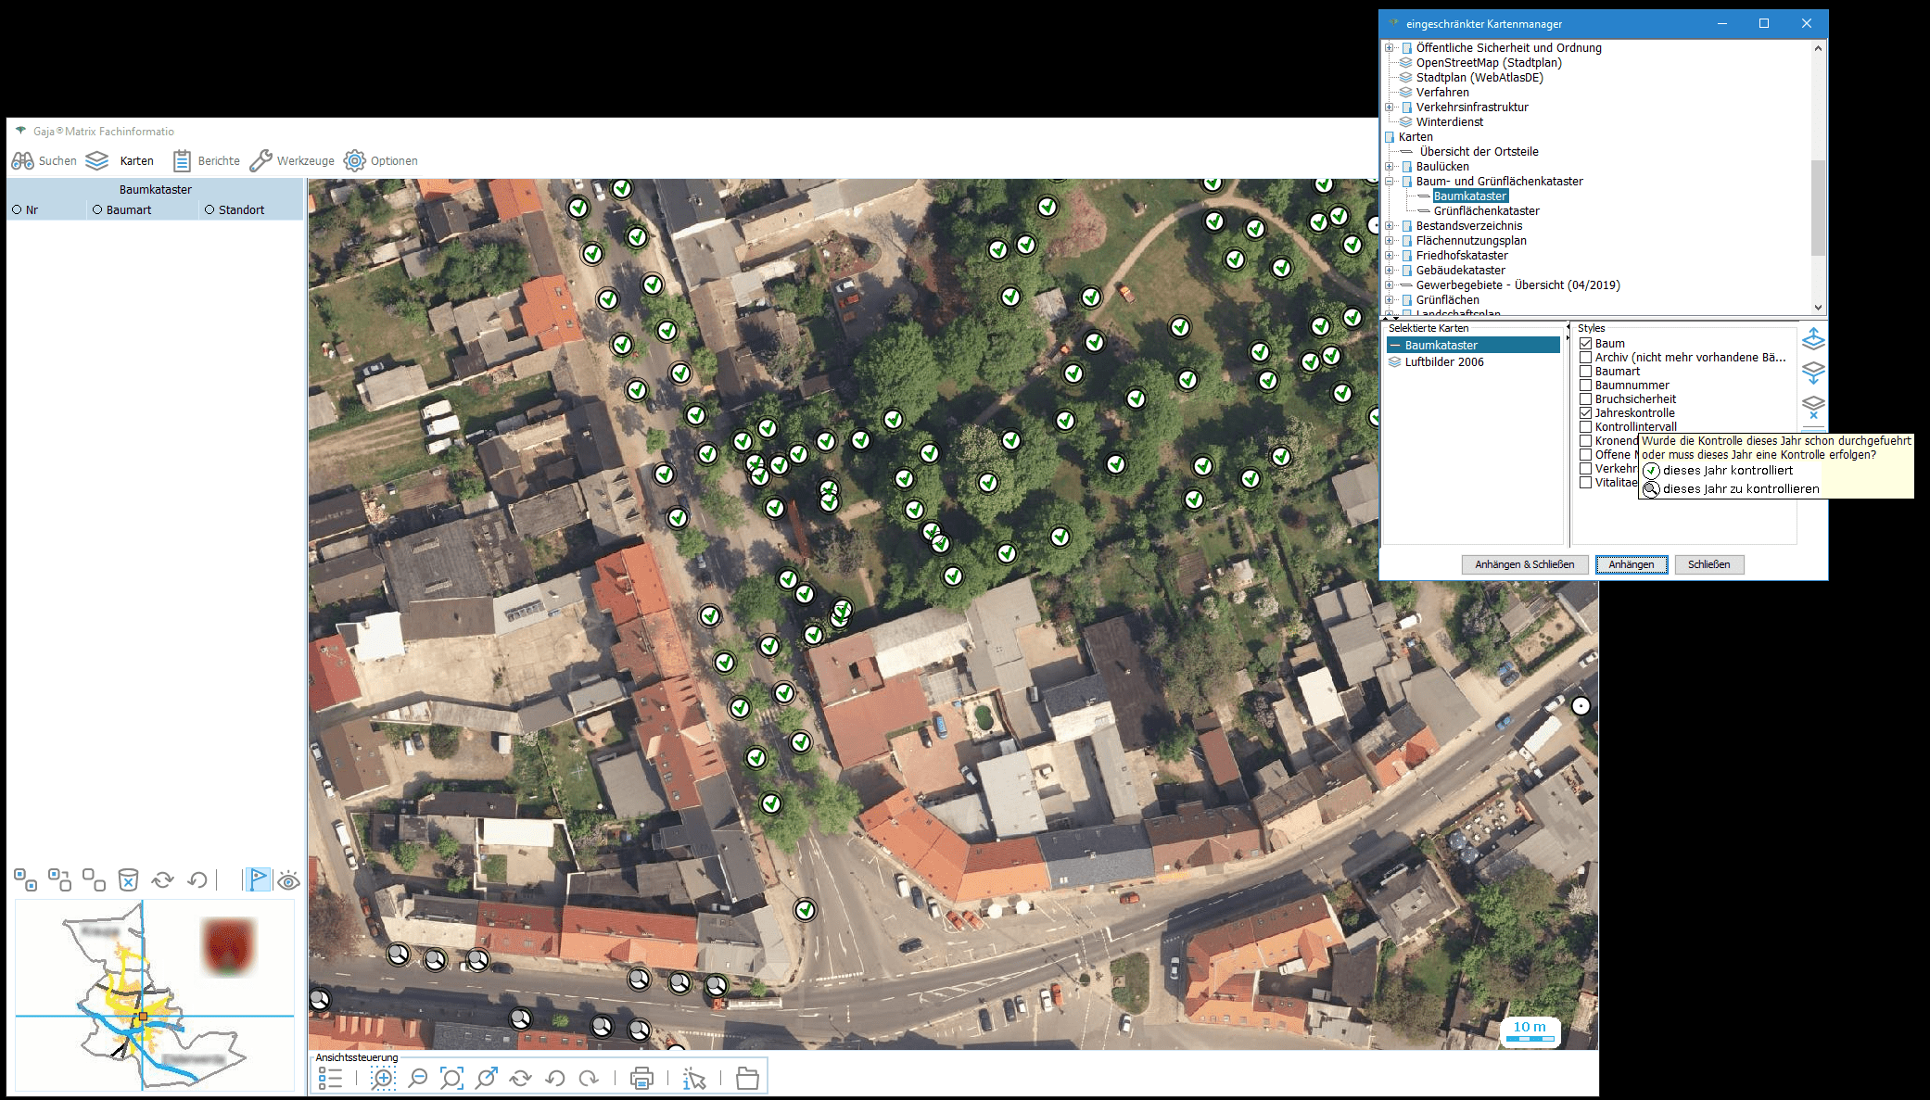Toggle the eye visibility icon
Image resolution: width=1930 pixels, height=1100 pixels.
point(289,880)
